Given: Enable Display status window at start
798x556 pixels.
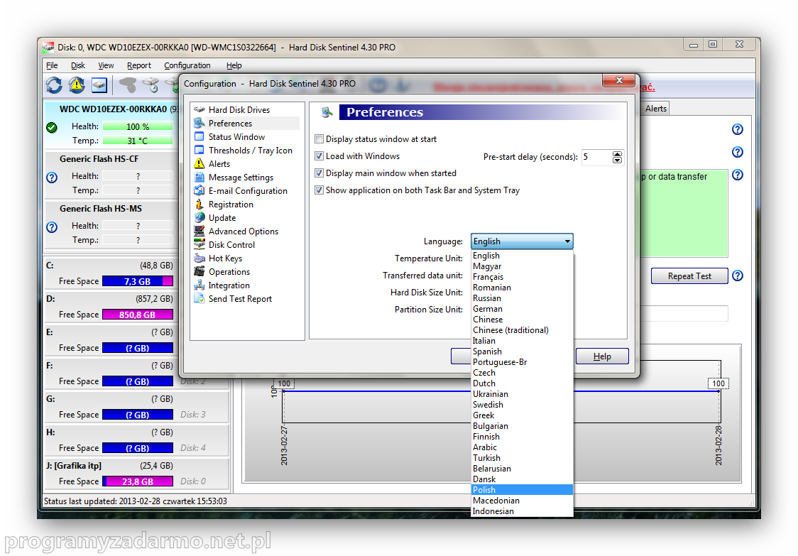Looking at the screenshot, I should tap(319, 139).
